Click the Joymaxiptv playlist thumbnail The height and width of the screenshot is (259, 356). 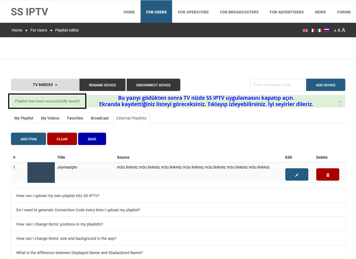pyautogui.click(x=41, y=172)
